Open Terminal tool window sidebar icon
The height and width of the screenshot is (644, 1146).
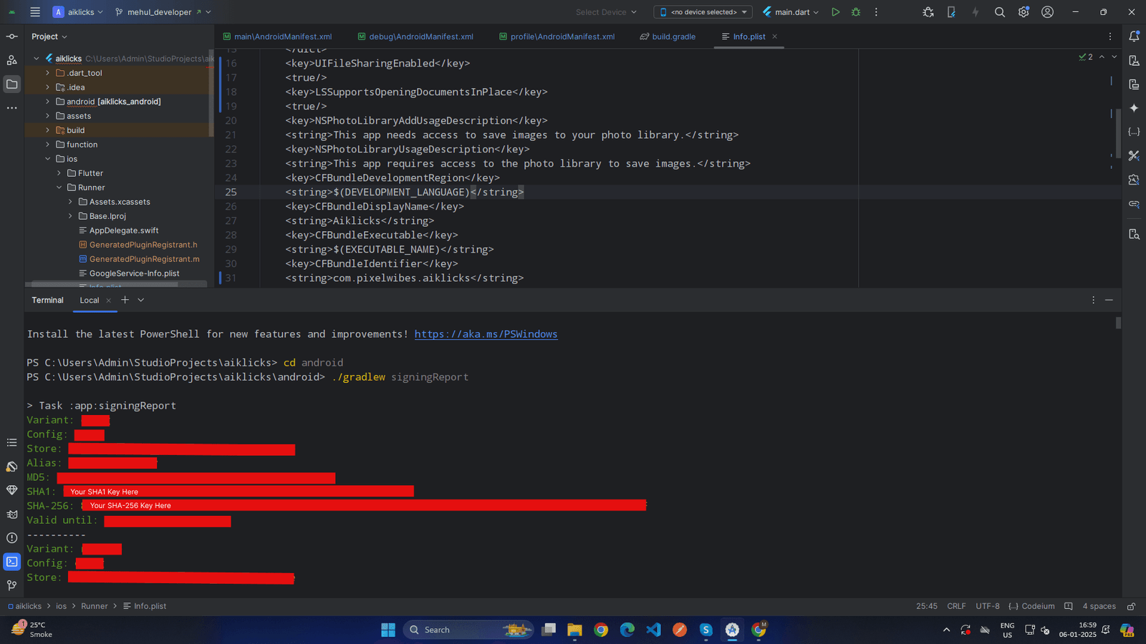pyautogui.click(x=12, y=562)
